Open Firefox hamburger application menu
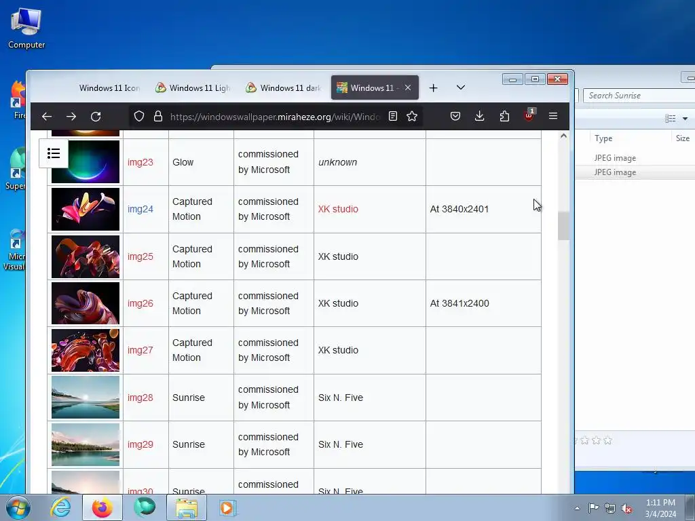 point(553,116)
